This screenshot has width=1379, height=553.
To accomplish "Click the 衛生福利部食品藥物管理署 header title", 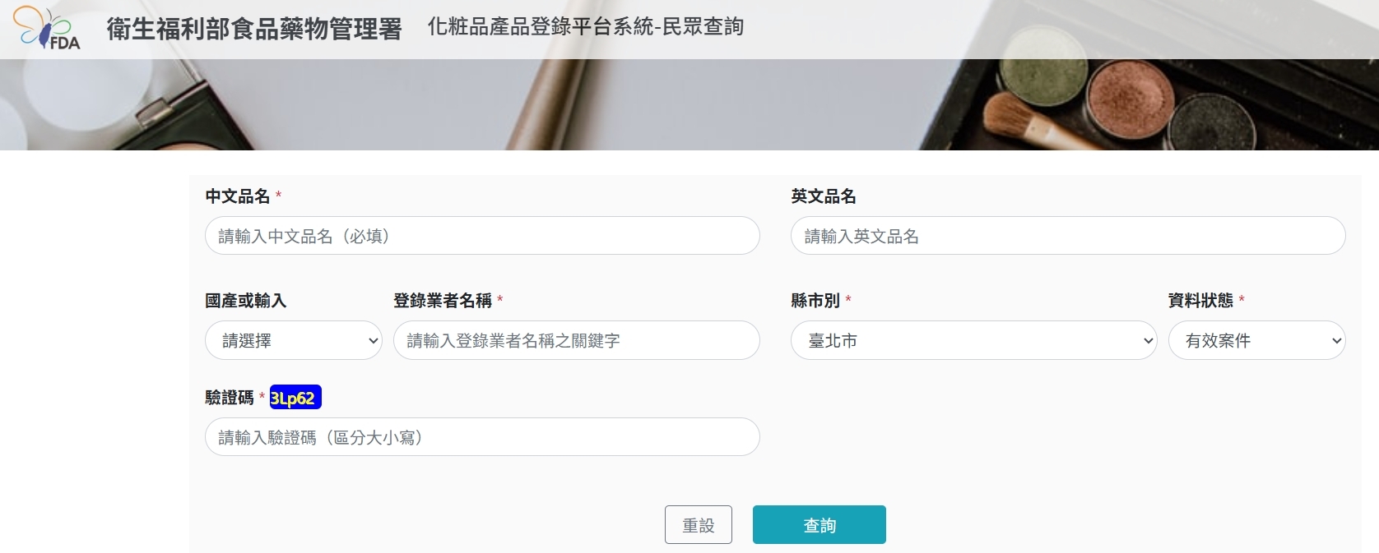I will (x=254, y=29).
